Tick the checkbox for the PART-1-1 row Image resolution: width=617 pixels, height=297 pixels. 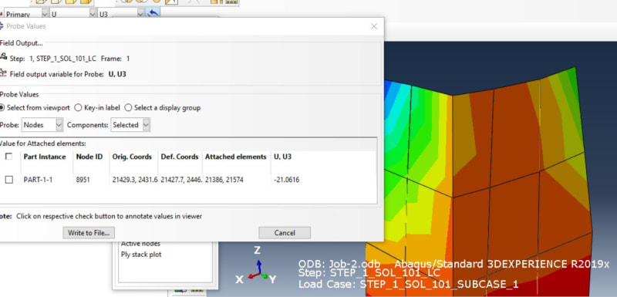pos(8,180)
